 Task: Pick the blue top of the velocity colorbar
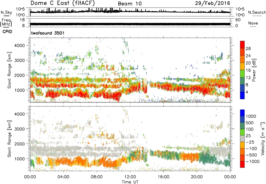click(x=242, y=113)
